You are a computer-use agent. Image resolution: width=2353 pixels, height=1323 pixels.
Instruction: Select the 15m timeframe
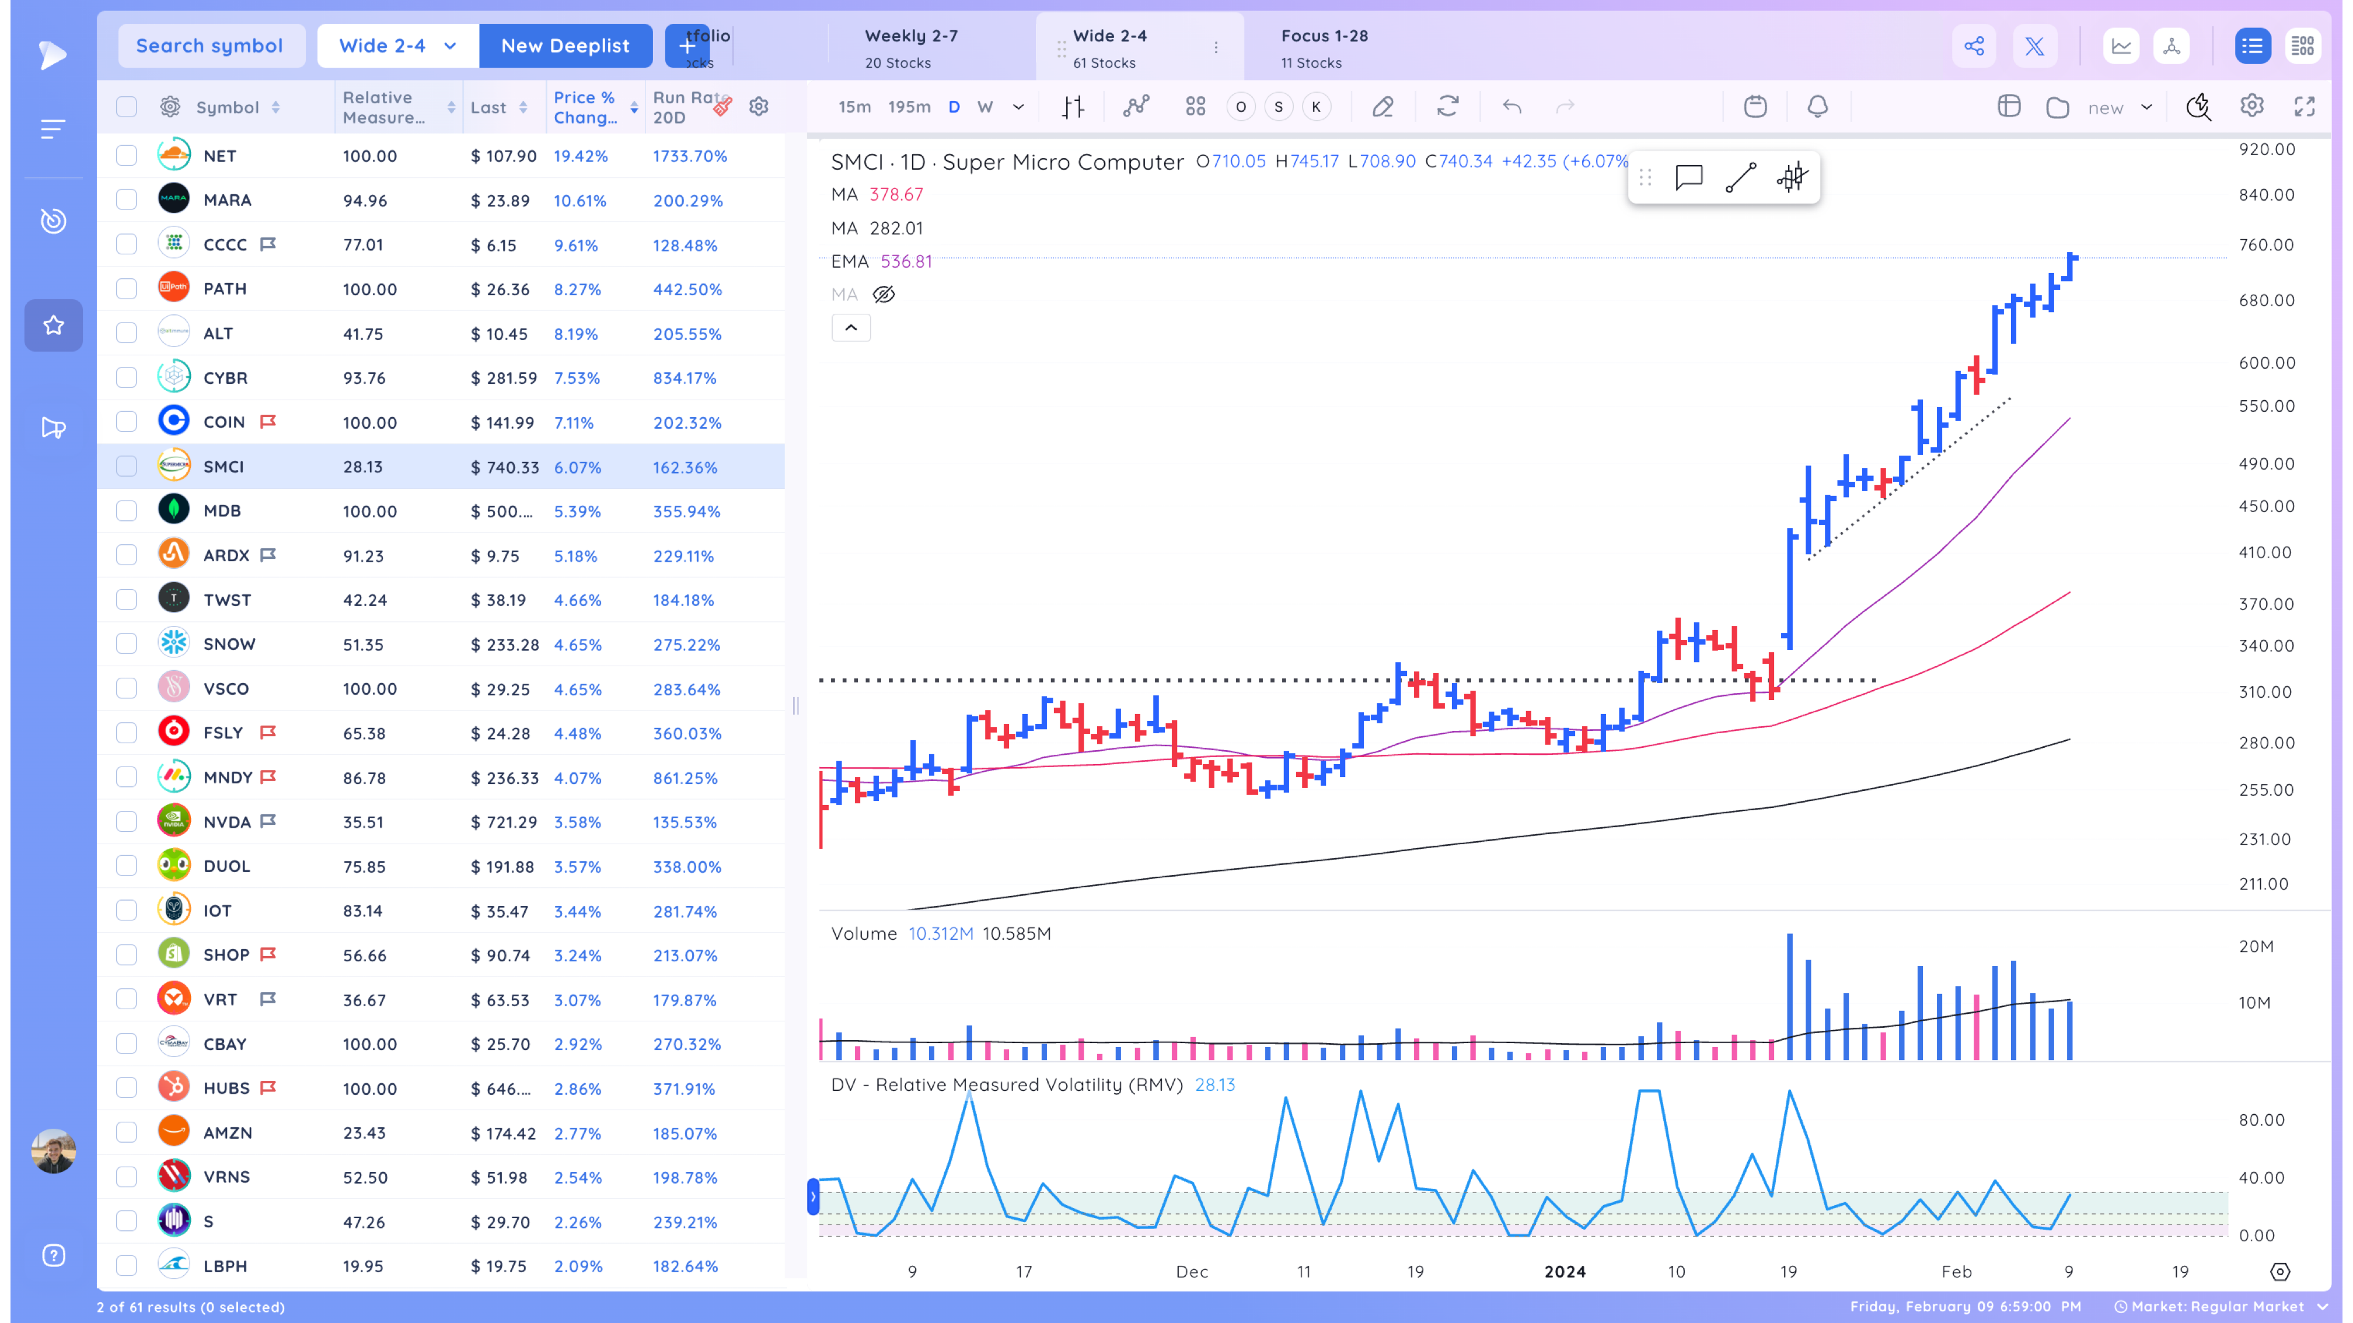point(854,107)
